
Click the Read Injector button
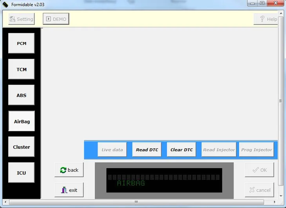click(219, 150)
